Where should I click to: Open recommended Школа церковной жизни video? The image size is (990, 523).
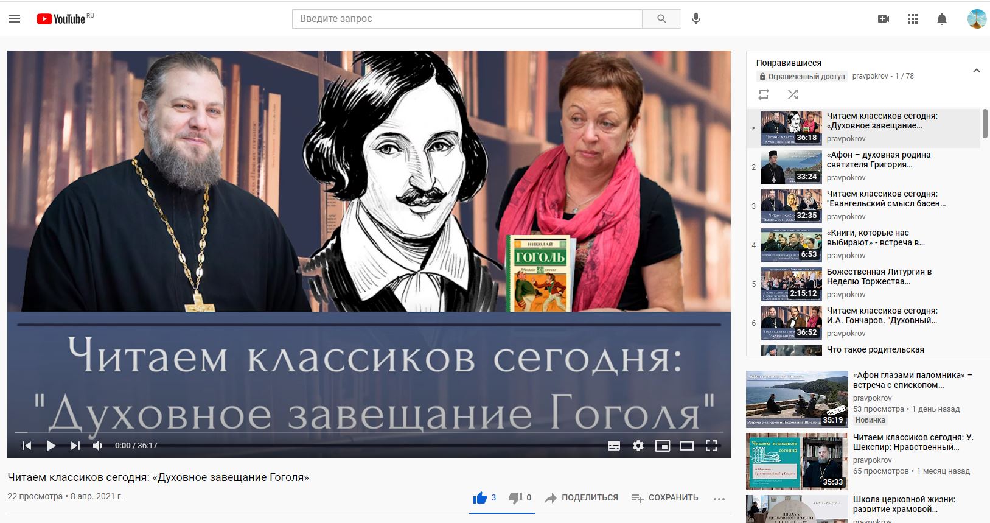pos(904,504)
